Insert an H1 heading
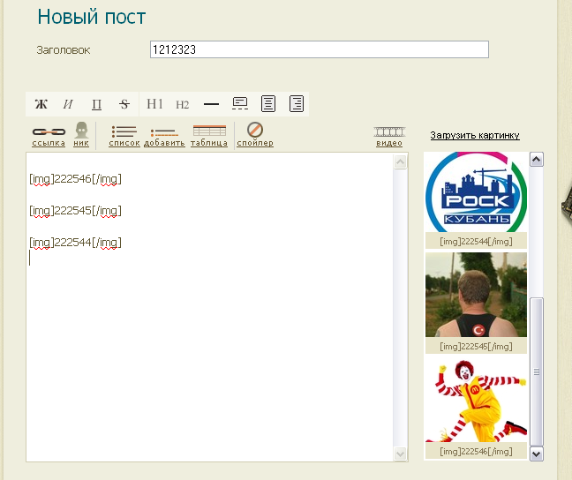This screenshot has height=480, width=572. 154,104
